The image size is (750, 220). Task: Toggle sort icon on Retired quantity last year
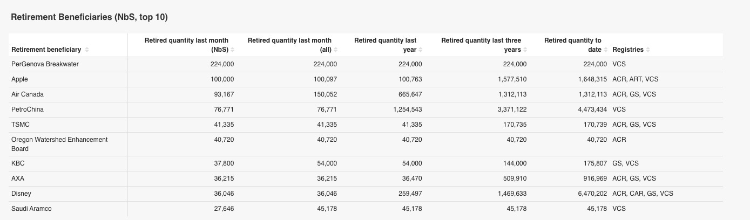click(421, 50)
